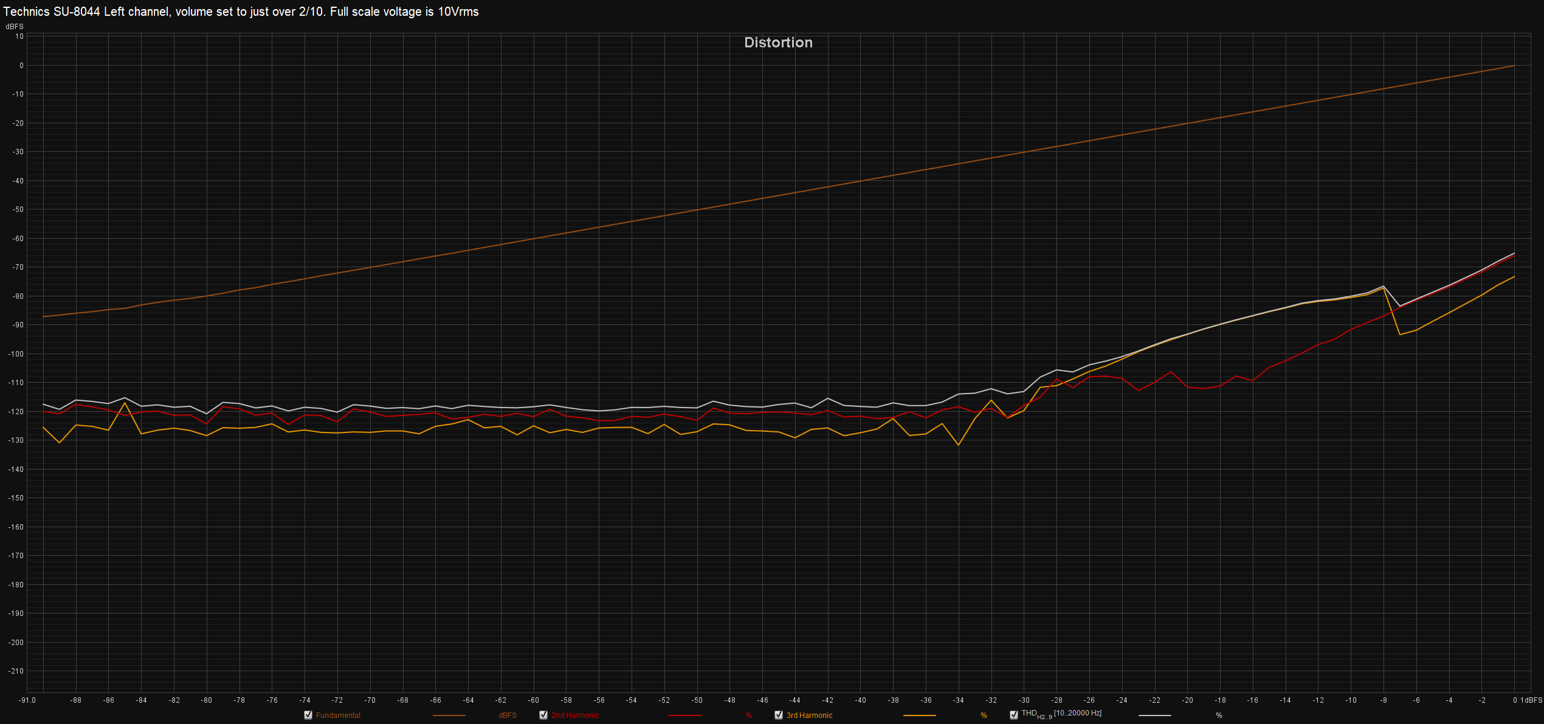The image size is (1544, 724).
Task: Click the white % unit for THD
Action: 1219,715
